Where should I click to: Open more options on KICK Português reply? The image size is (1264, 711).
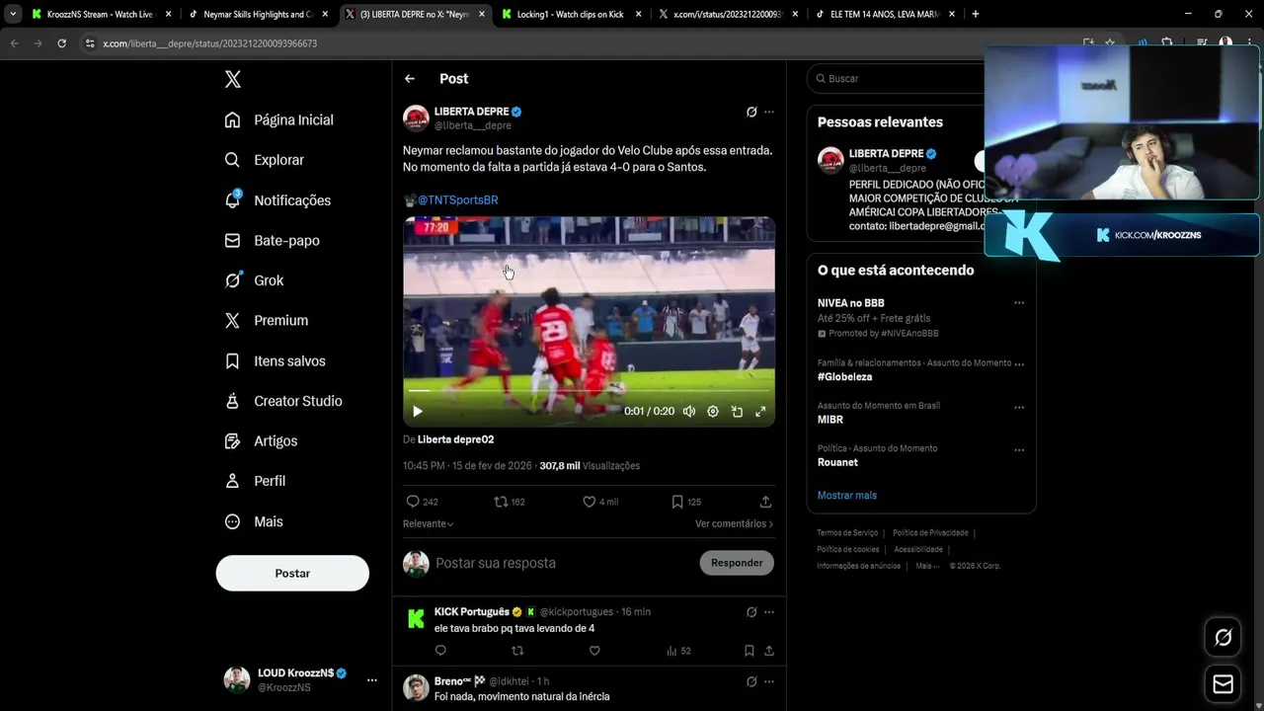point(769,612)
